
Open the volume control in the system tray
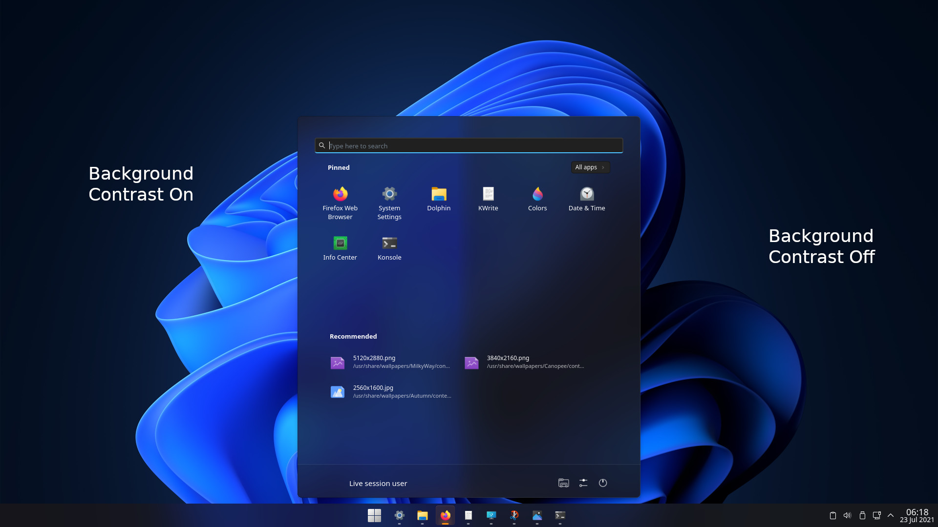[x=848, y=515]
